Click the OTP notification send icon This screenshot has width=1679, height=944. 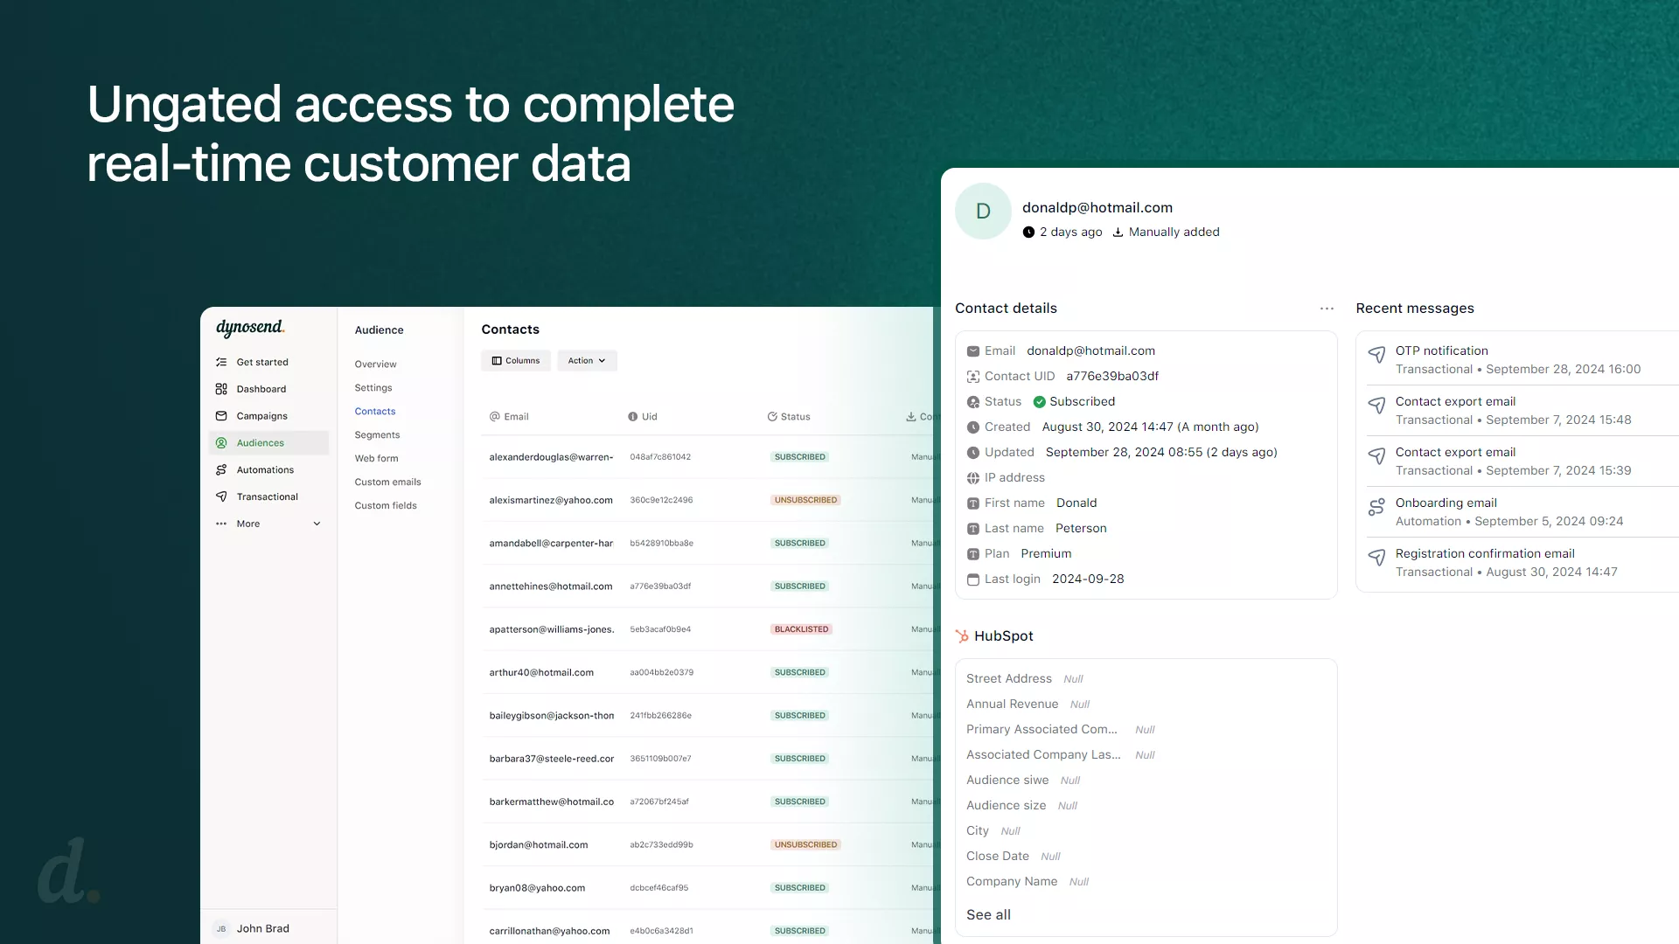[x=1376, y=355]
